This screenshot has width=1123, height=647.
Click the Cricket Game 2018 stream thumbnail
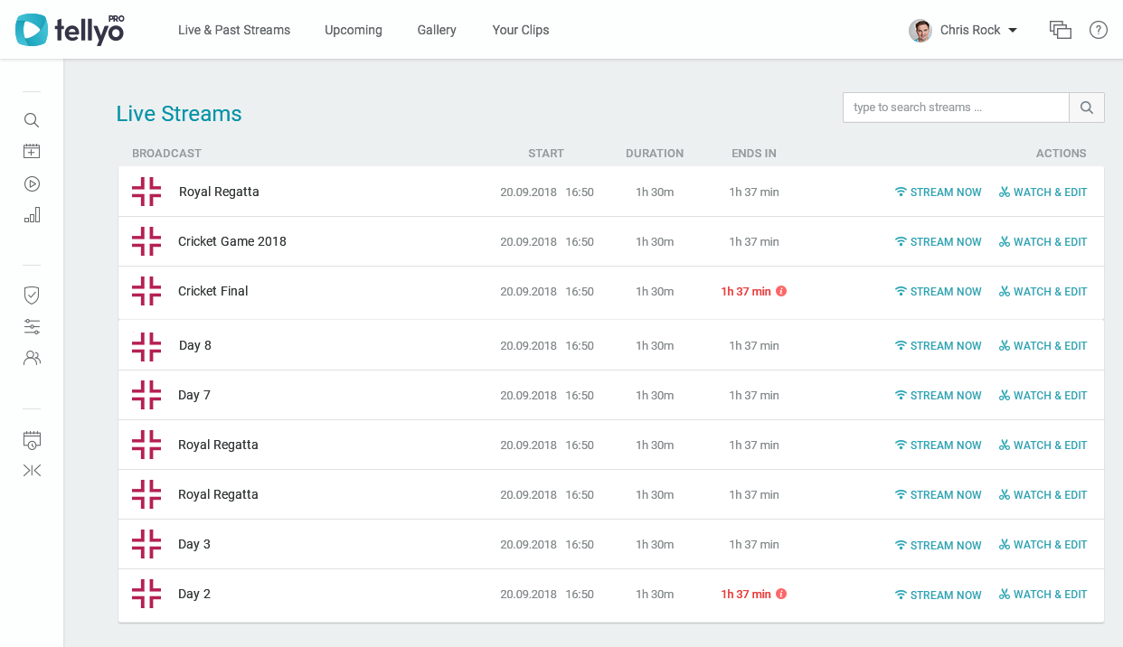pos(146,241)
